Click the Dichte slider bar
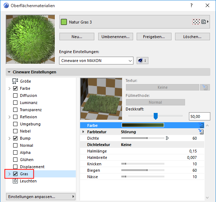This screenshot has height=202, width=216. coord(143,138)
